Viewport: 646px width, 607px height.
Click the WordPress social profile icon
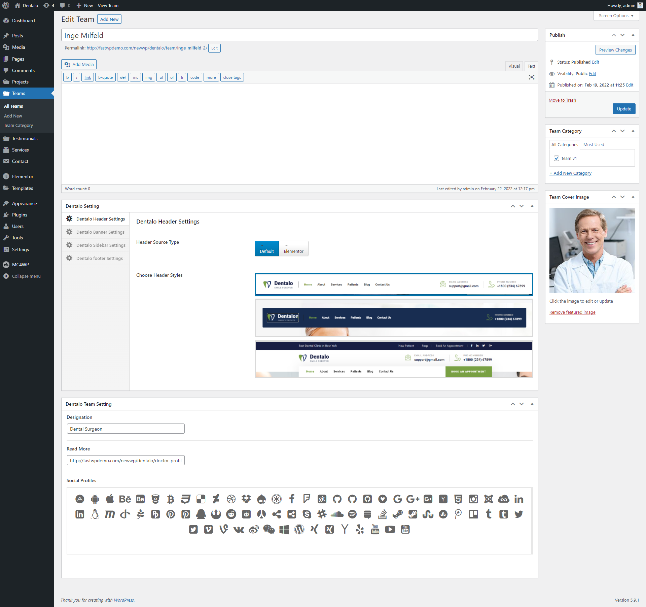pyautogui.click(x=299, y=530)
